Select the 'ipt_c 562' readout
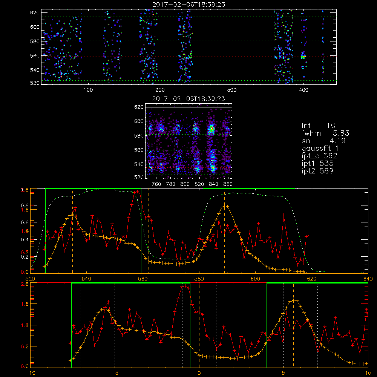The width and height of the screenshot is (377, 377). [320, 156]
